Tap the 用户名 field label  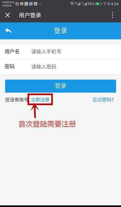coord(12,51)
